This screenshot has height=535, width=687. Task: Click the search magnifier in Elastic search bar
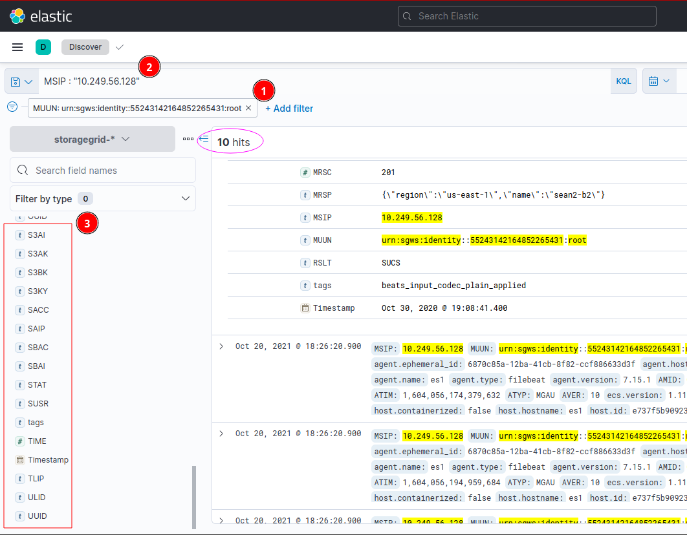(407, 16)
